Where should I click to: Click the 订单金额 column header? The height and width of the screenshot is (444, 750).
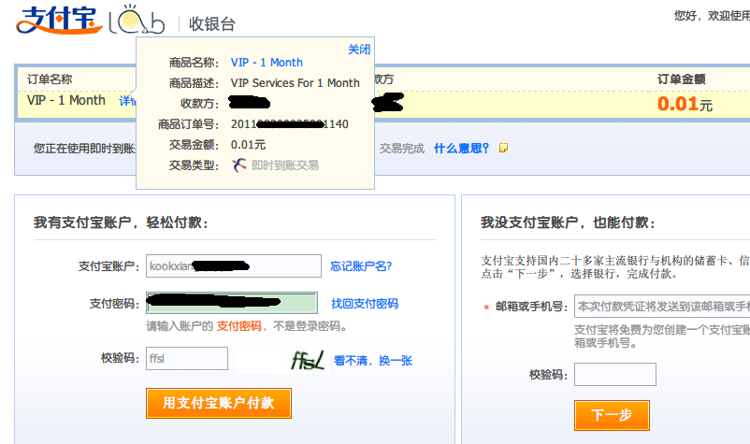[x=681, y=79]
